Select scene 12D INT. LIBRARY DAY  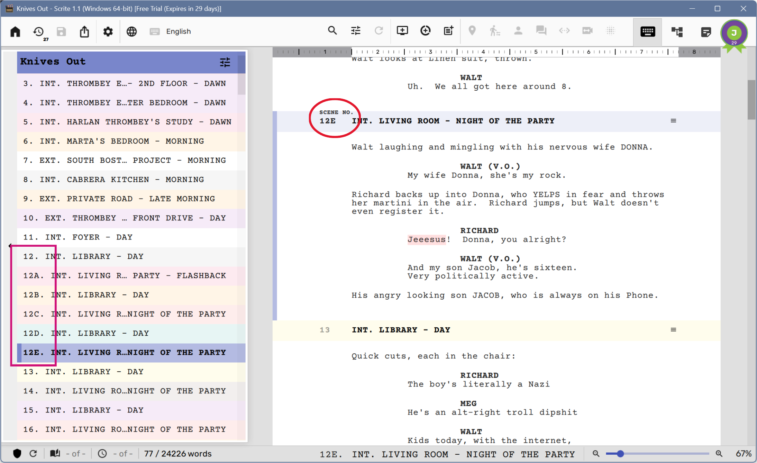pyautogui.click(x=127, y=333)
